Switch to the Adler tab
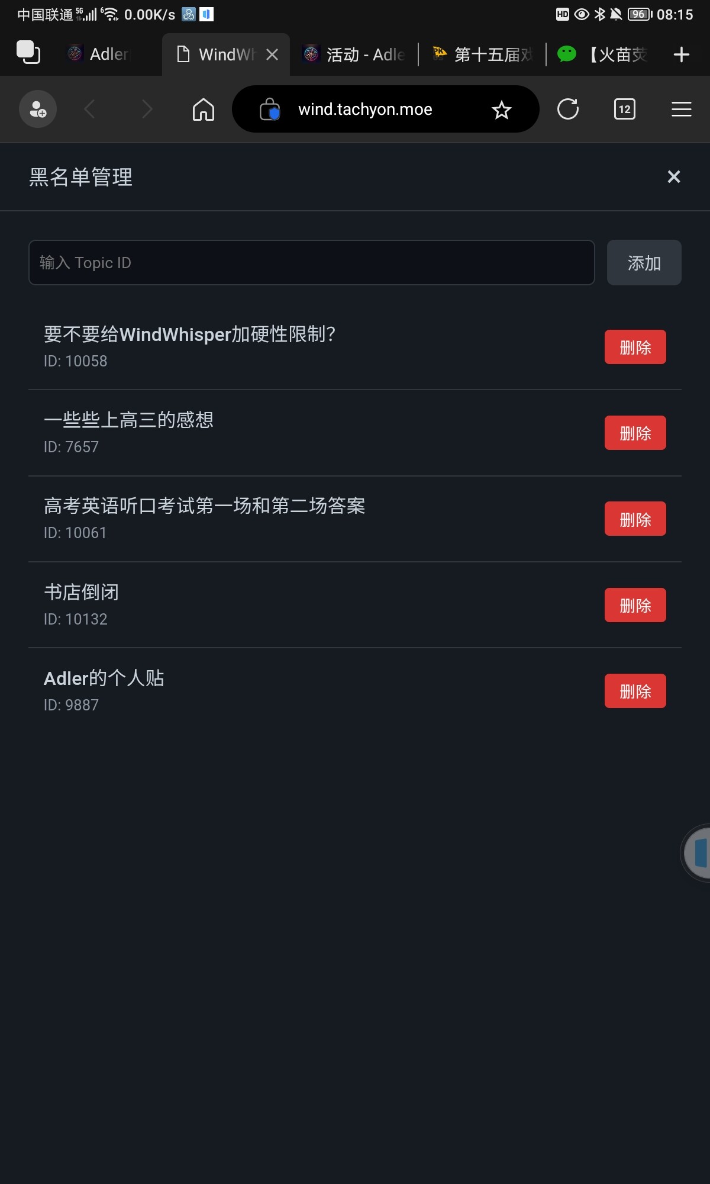Image resolution: width=710 pixels, height=1184 pixels. (x=101, y=54)
